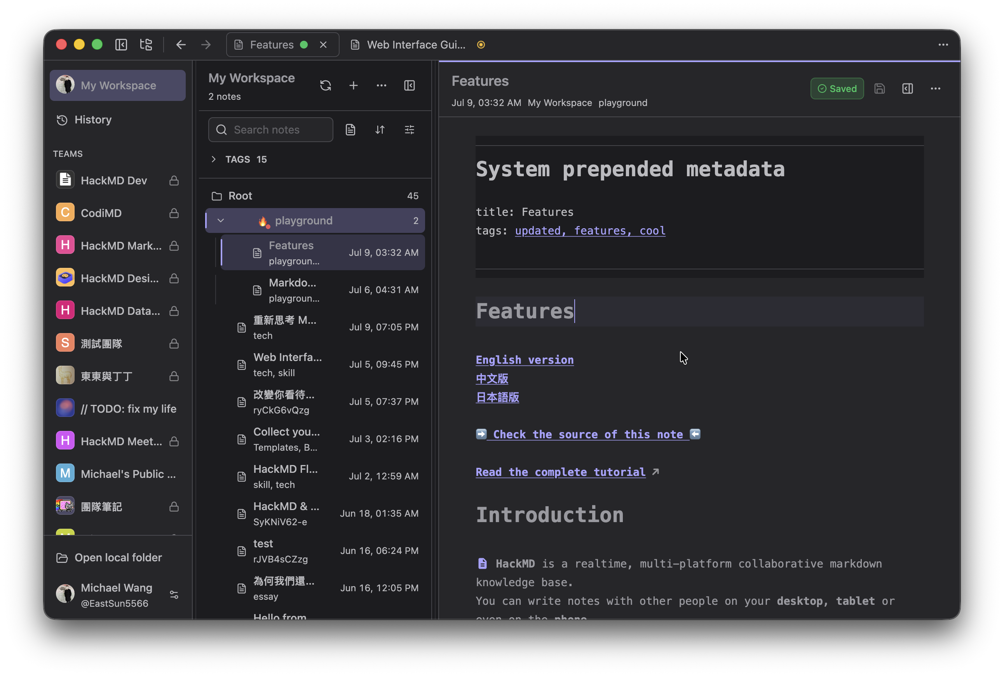The height and width of the screenshot is (677, 1004).
Task: Follow the 日本語版 link
Action: point(497,397)
